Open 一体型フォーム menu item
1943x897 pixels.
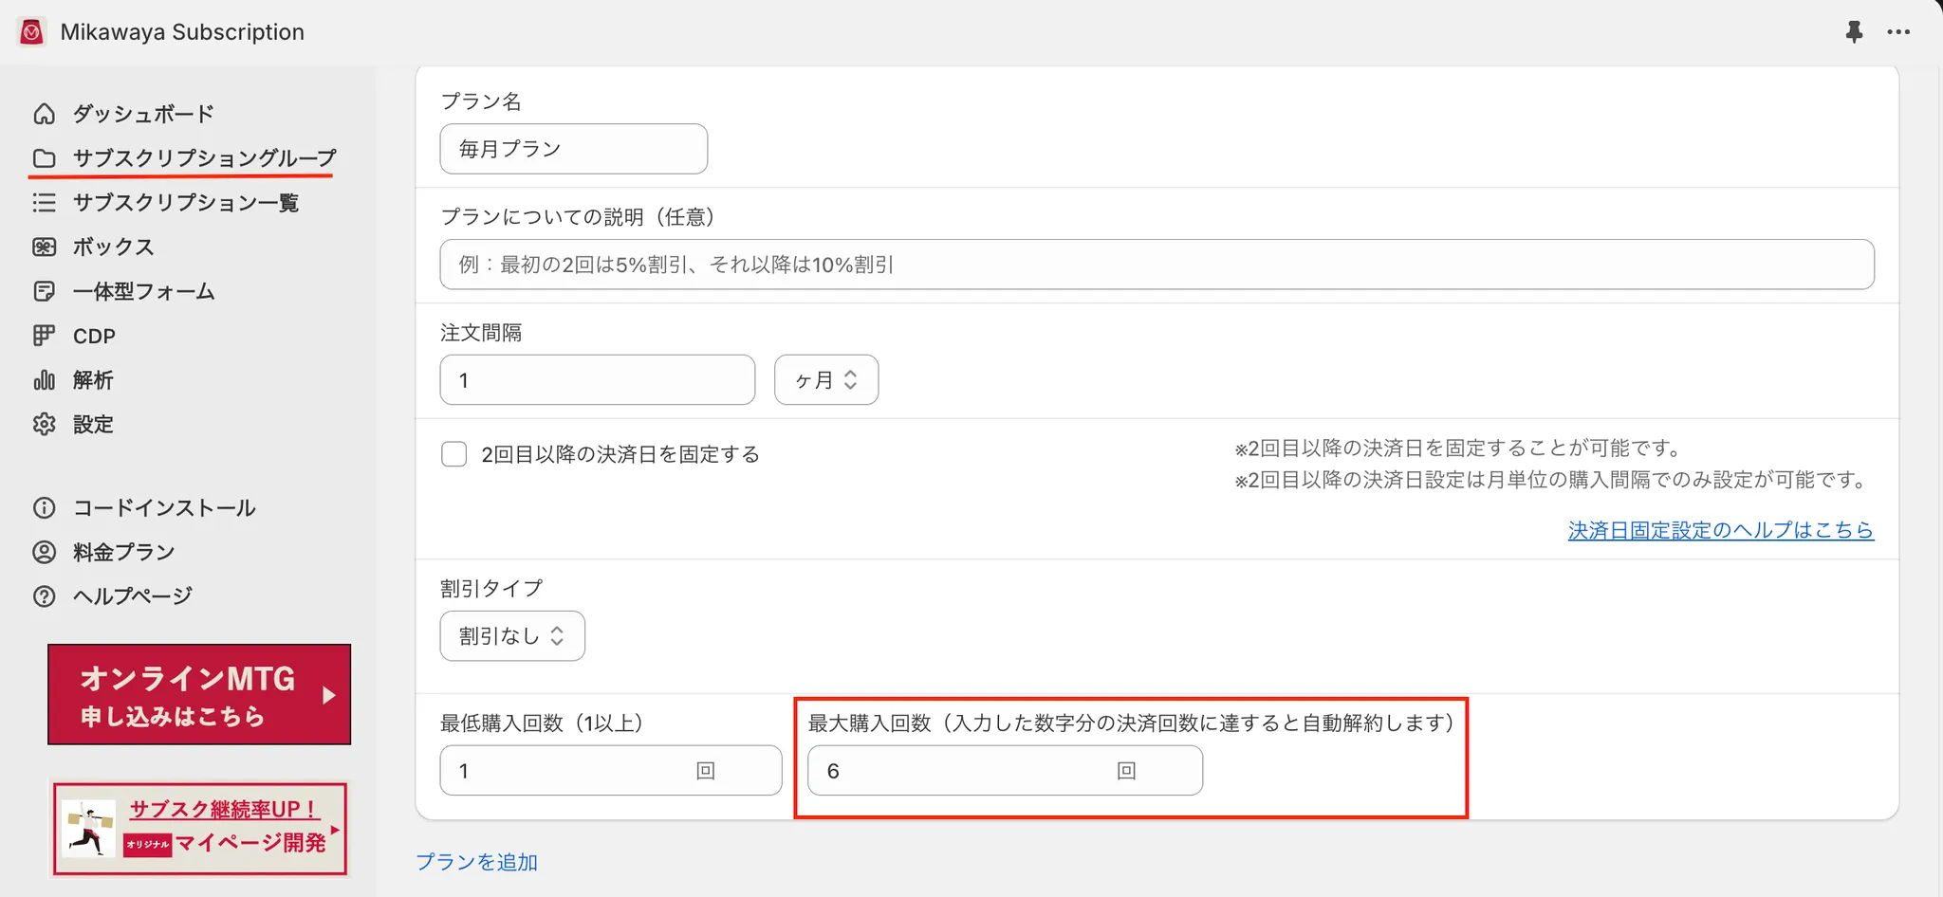tap(143, 291)
